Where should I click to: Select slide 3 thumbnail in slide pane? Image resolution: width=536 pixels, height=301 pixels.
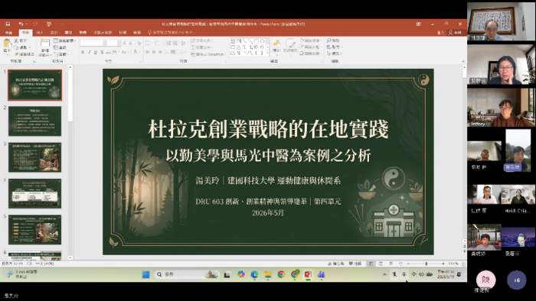35,157
